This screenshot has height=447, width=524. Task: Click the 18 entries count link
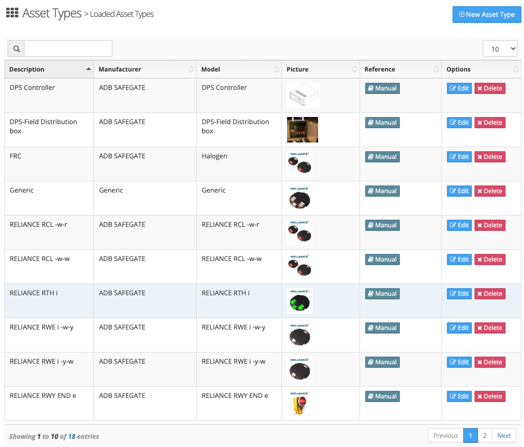click(72, 436)
